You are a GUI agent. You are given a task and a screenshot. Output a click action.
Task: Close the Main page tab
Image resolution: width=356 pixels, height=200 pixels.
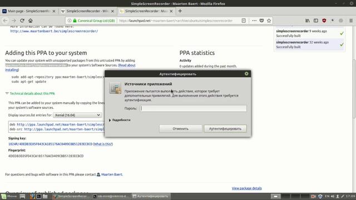click(54, 11)
